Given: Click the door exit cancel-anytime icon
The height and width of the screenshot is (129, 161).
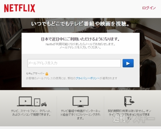Looking at the screenshot, I should click(129, 102).
